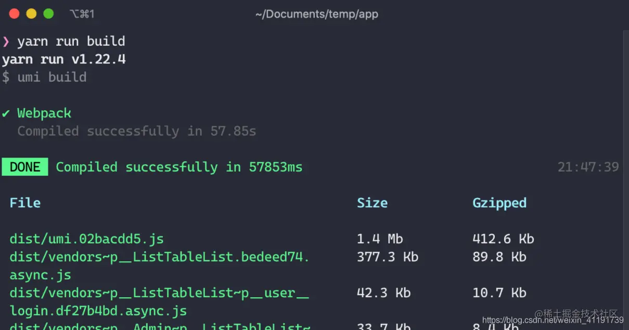
Task: Click the ~/Documents/temp/app window title
Action: click(x=317, y=15)
